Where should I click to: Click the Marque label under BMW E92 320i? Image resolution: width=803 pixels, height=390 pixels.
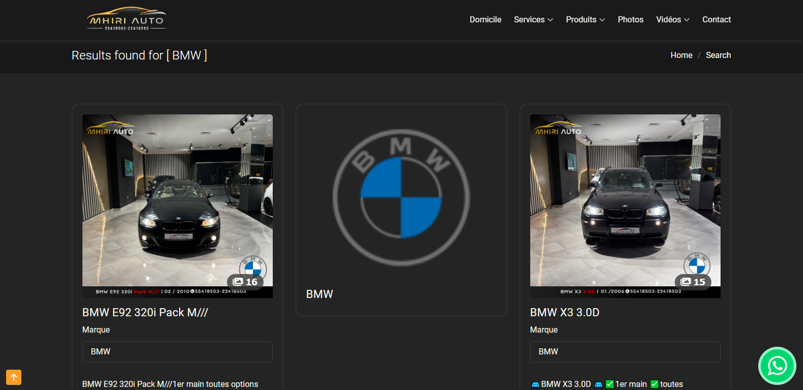[96, 329]
